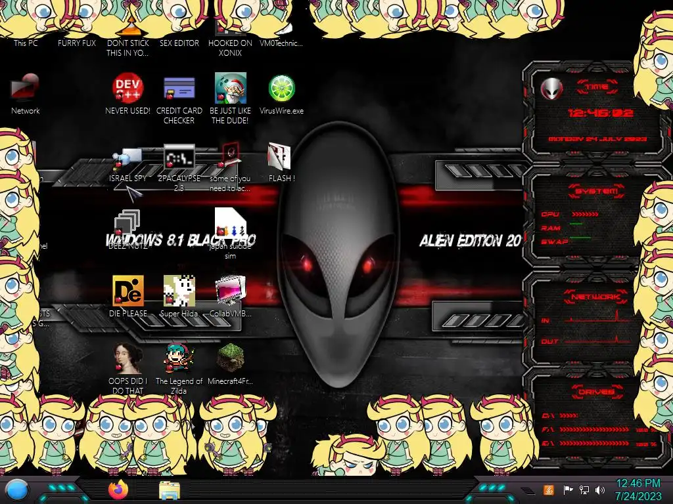Click the OUT network graph
This screenshot has width=673, height=504.
pos(597,339)
